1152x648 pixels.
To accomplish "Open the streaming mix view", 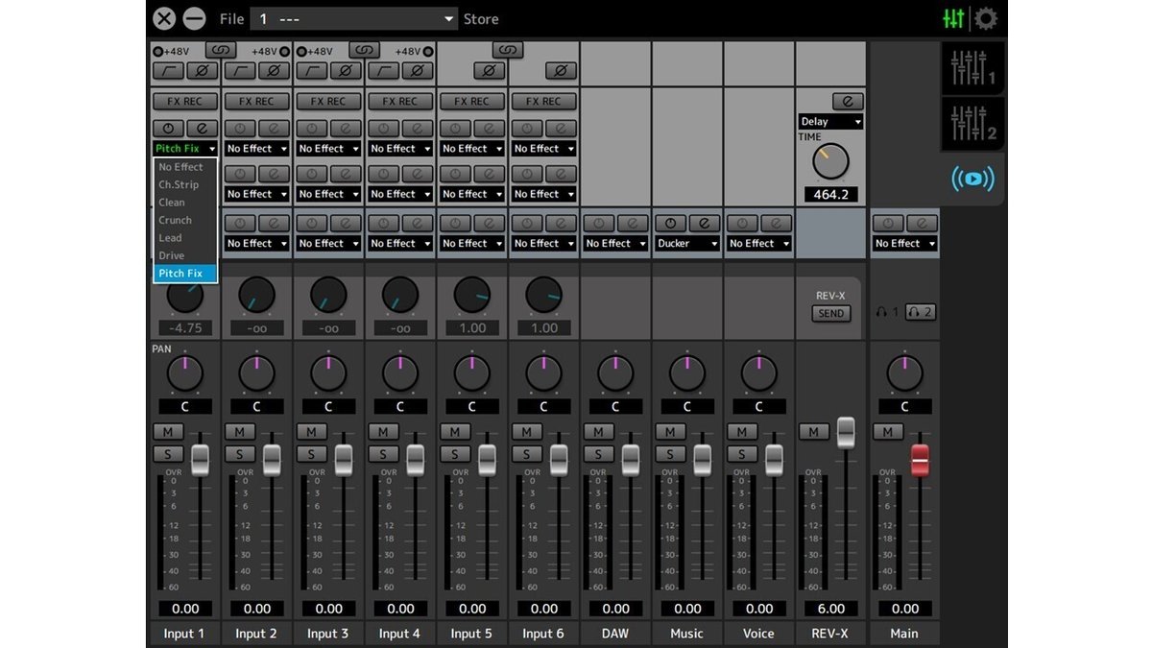I will click(x=972, y=179).
